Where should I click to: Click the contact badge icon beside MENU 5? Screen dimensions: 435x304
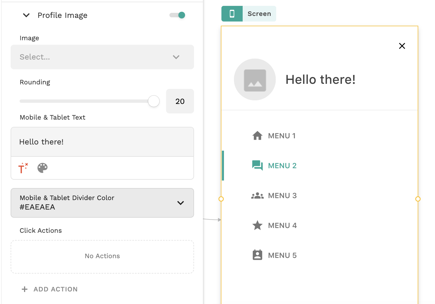[257, 255]
